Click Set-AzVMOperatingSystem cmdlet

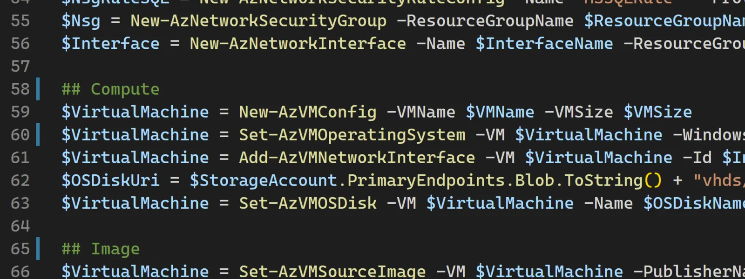coord(352,135)
